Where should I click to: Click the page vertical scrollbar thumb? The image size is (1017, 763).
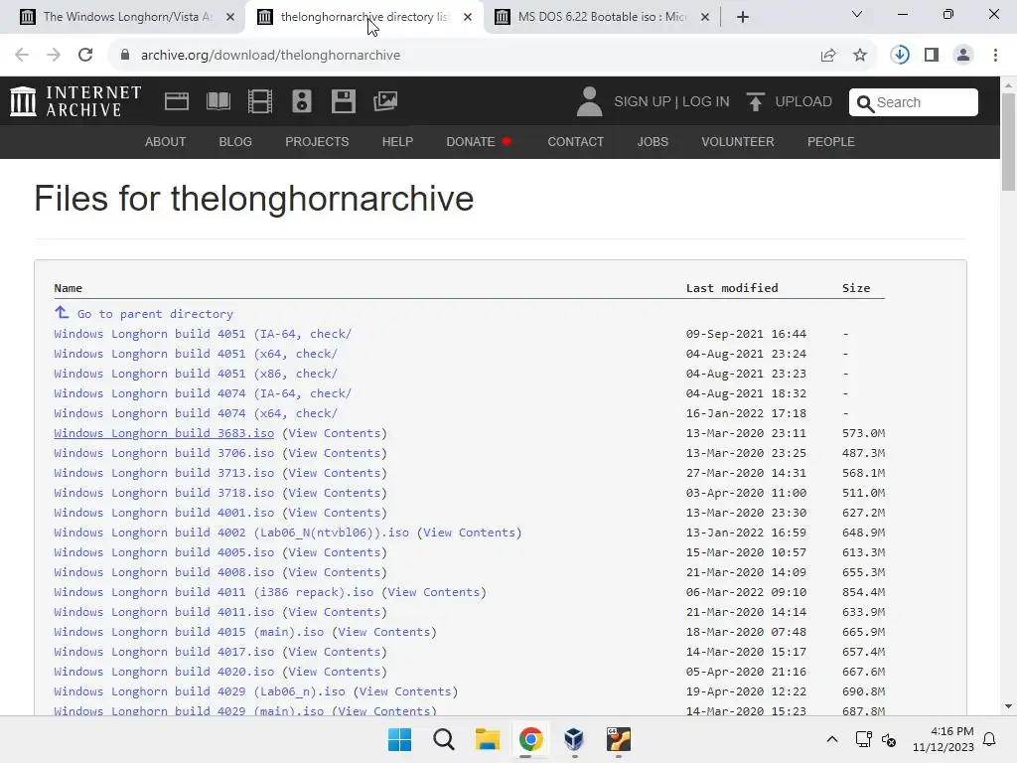point(1008,141)
